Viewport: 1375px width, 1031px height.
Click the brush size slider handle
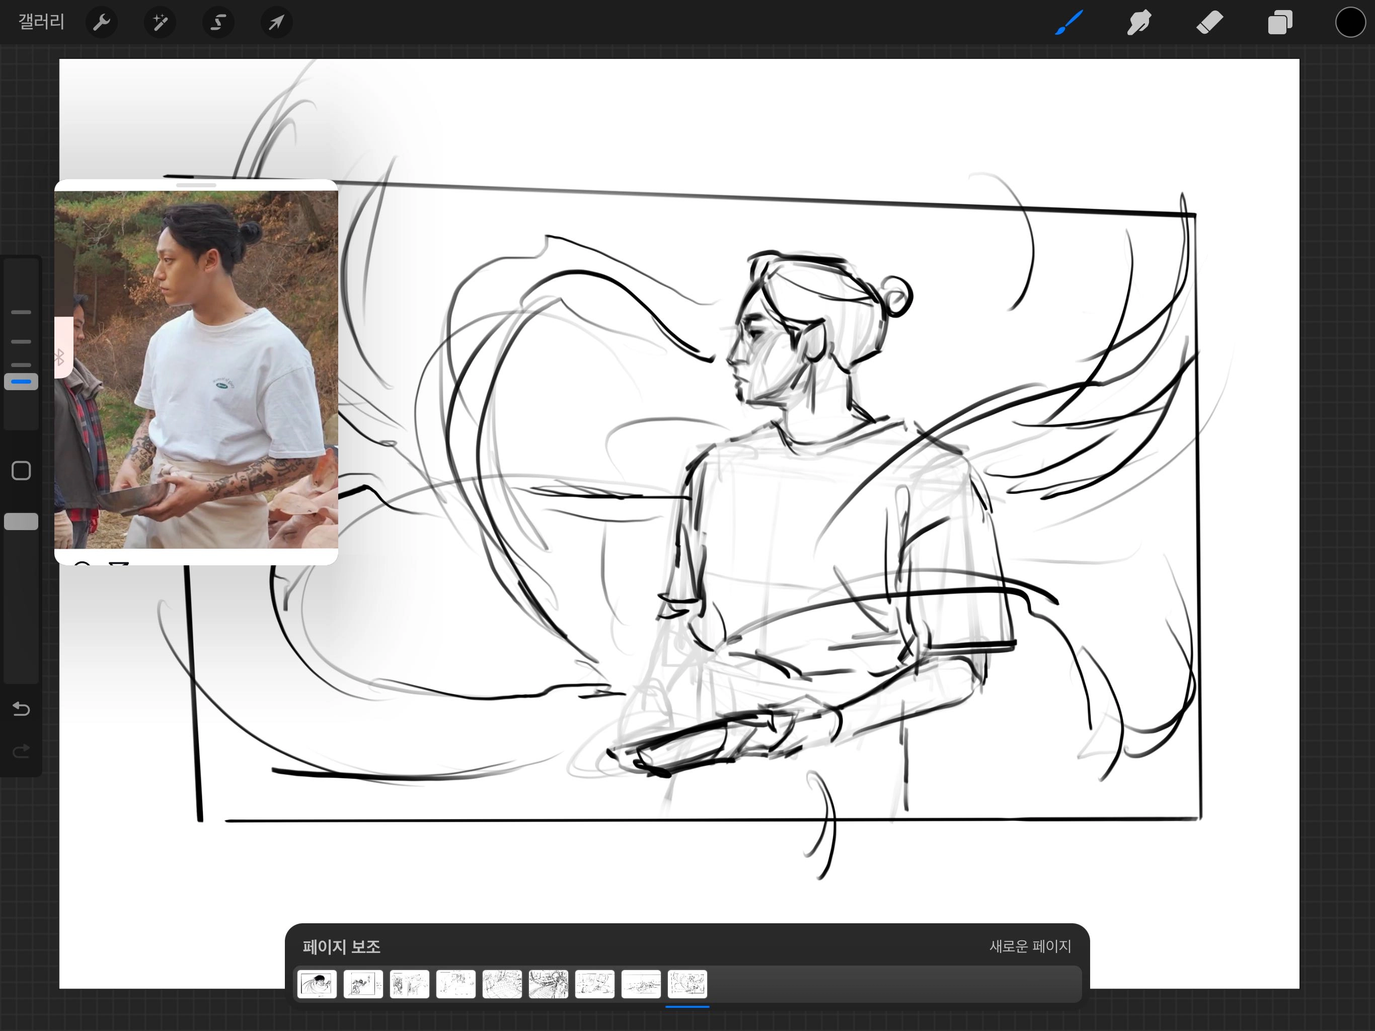point(21,381)
